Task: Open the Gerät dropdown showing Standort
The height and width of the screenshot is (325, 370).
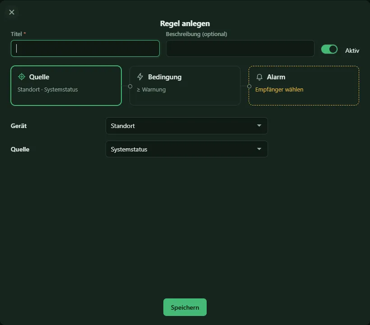Action: coord(187,126)
